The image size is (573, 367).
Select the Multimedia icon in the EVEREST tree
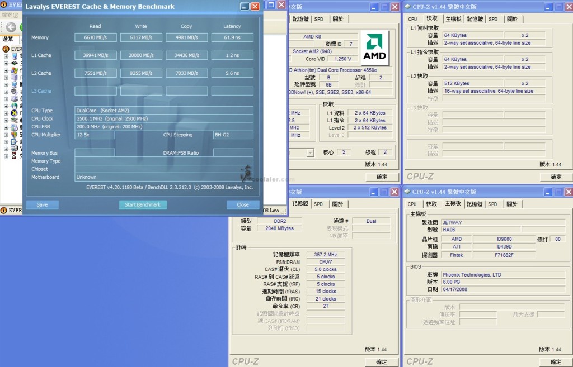pos(15,92)
